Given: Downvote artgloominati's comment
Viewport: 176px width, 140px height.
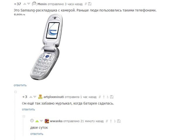Looking at the screenshot, I should click(35, 97).
